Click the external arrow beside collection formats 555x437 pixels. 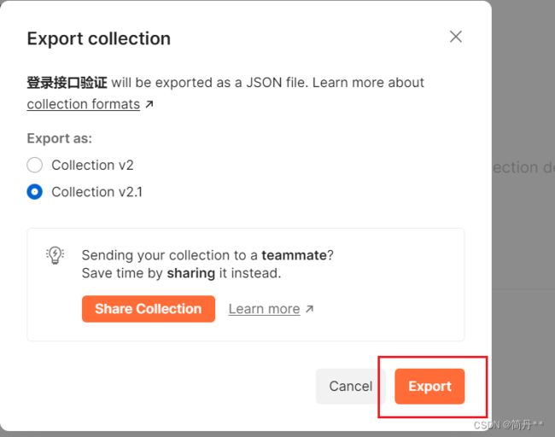click(149, 104)
